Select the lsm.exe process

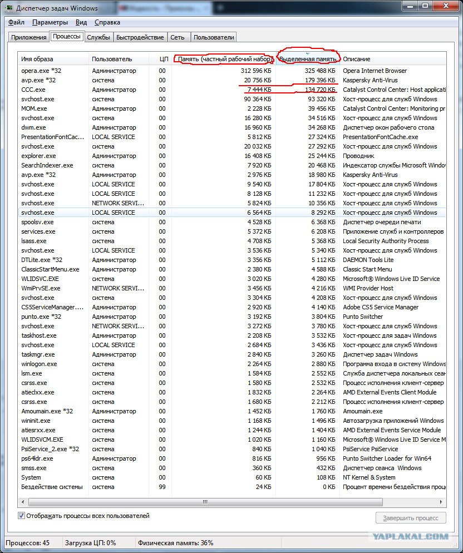pyautogui.click(x=232, y=373)
